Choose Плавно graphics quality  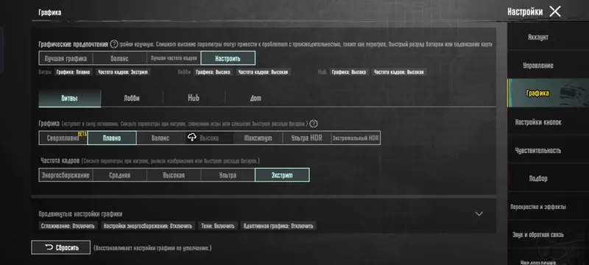point(112,138)
